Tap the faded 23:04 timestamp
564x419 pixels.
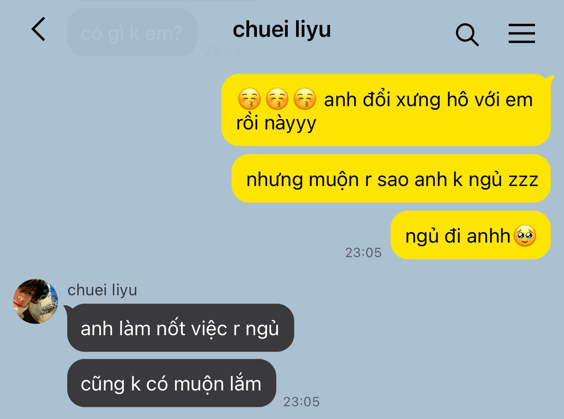(x=222, y=51)
